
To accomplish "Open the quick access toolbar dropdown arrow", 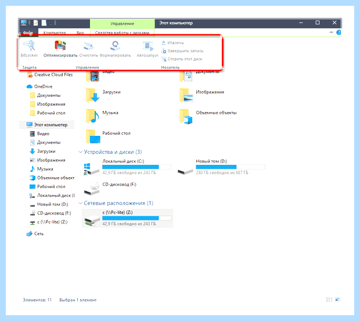I will [51, 23].
